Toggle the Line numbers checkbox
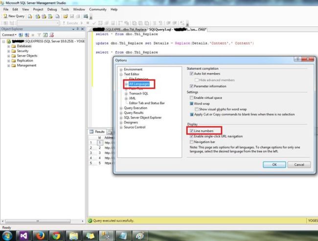The image size is (318, 241). pyautogui.click(x=191, y=131)
